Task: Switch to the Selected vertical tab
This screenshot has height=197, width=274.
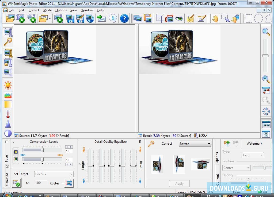Action: [7, 179]
